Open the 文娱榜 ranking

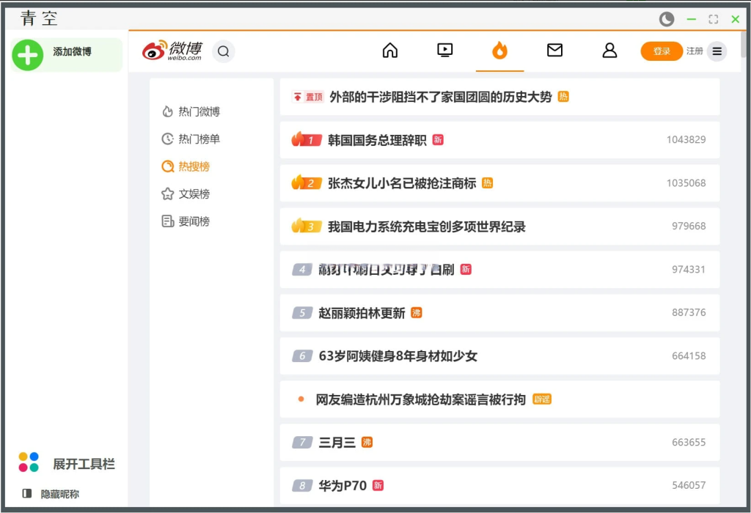click(x=194, y=194)
